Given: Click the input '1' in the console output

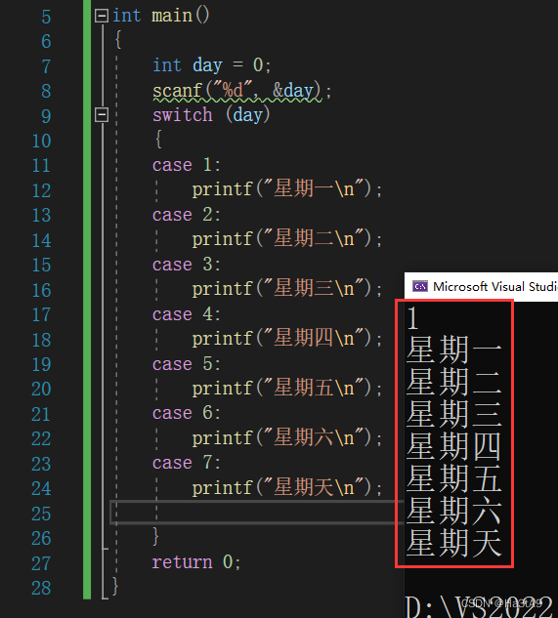Looking at the screenshot, I should pos(412,318).
